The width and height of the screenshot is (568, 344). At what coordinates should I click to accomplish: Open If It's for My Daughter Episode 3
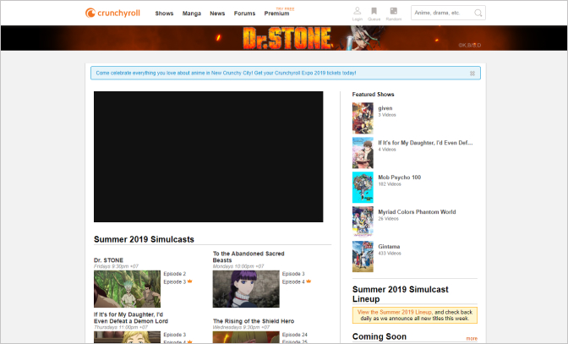175,335
